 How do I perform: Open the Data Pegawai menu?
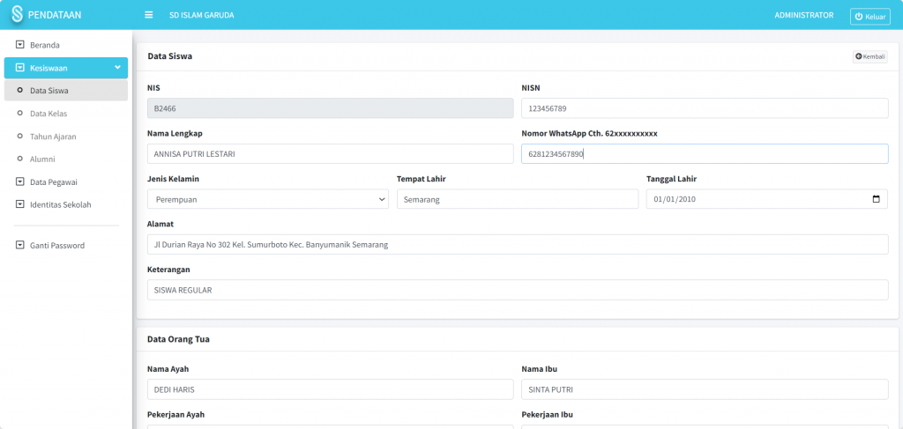tap(66, 182)
